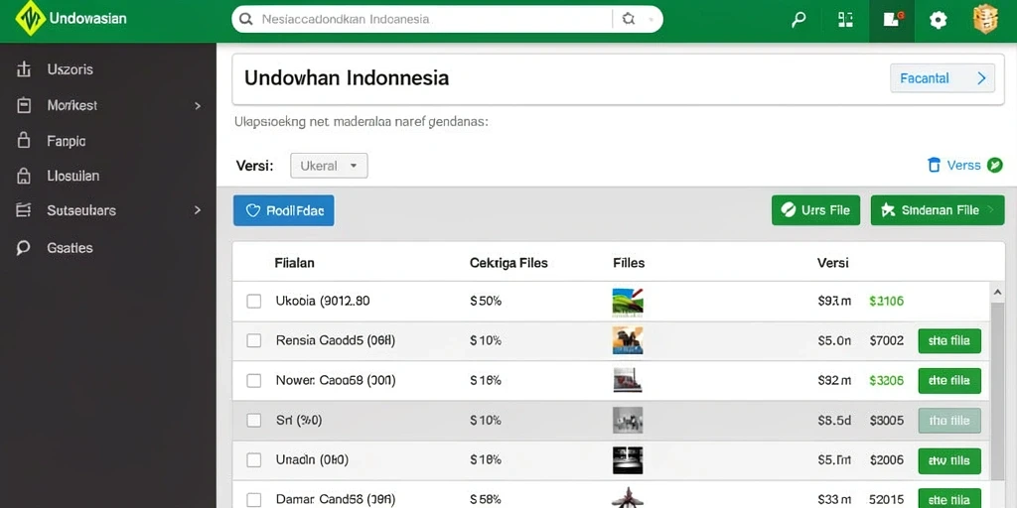Open thumbnail in the Ukobia row
Screen dimensions: 1017x508
[x=628, y=302]
